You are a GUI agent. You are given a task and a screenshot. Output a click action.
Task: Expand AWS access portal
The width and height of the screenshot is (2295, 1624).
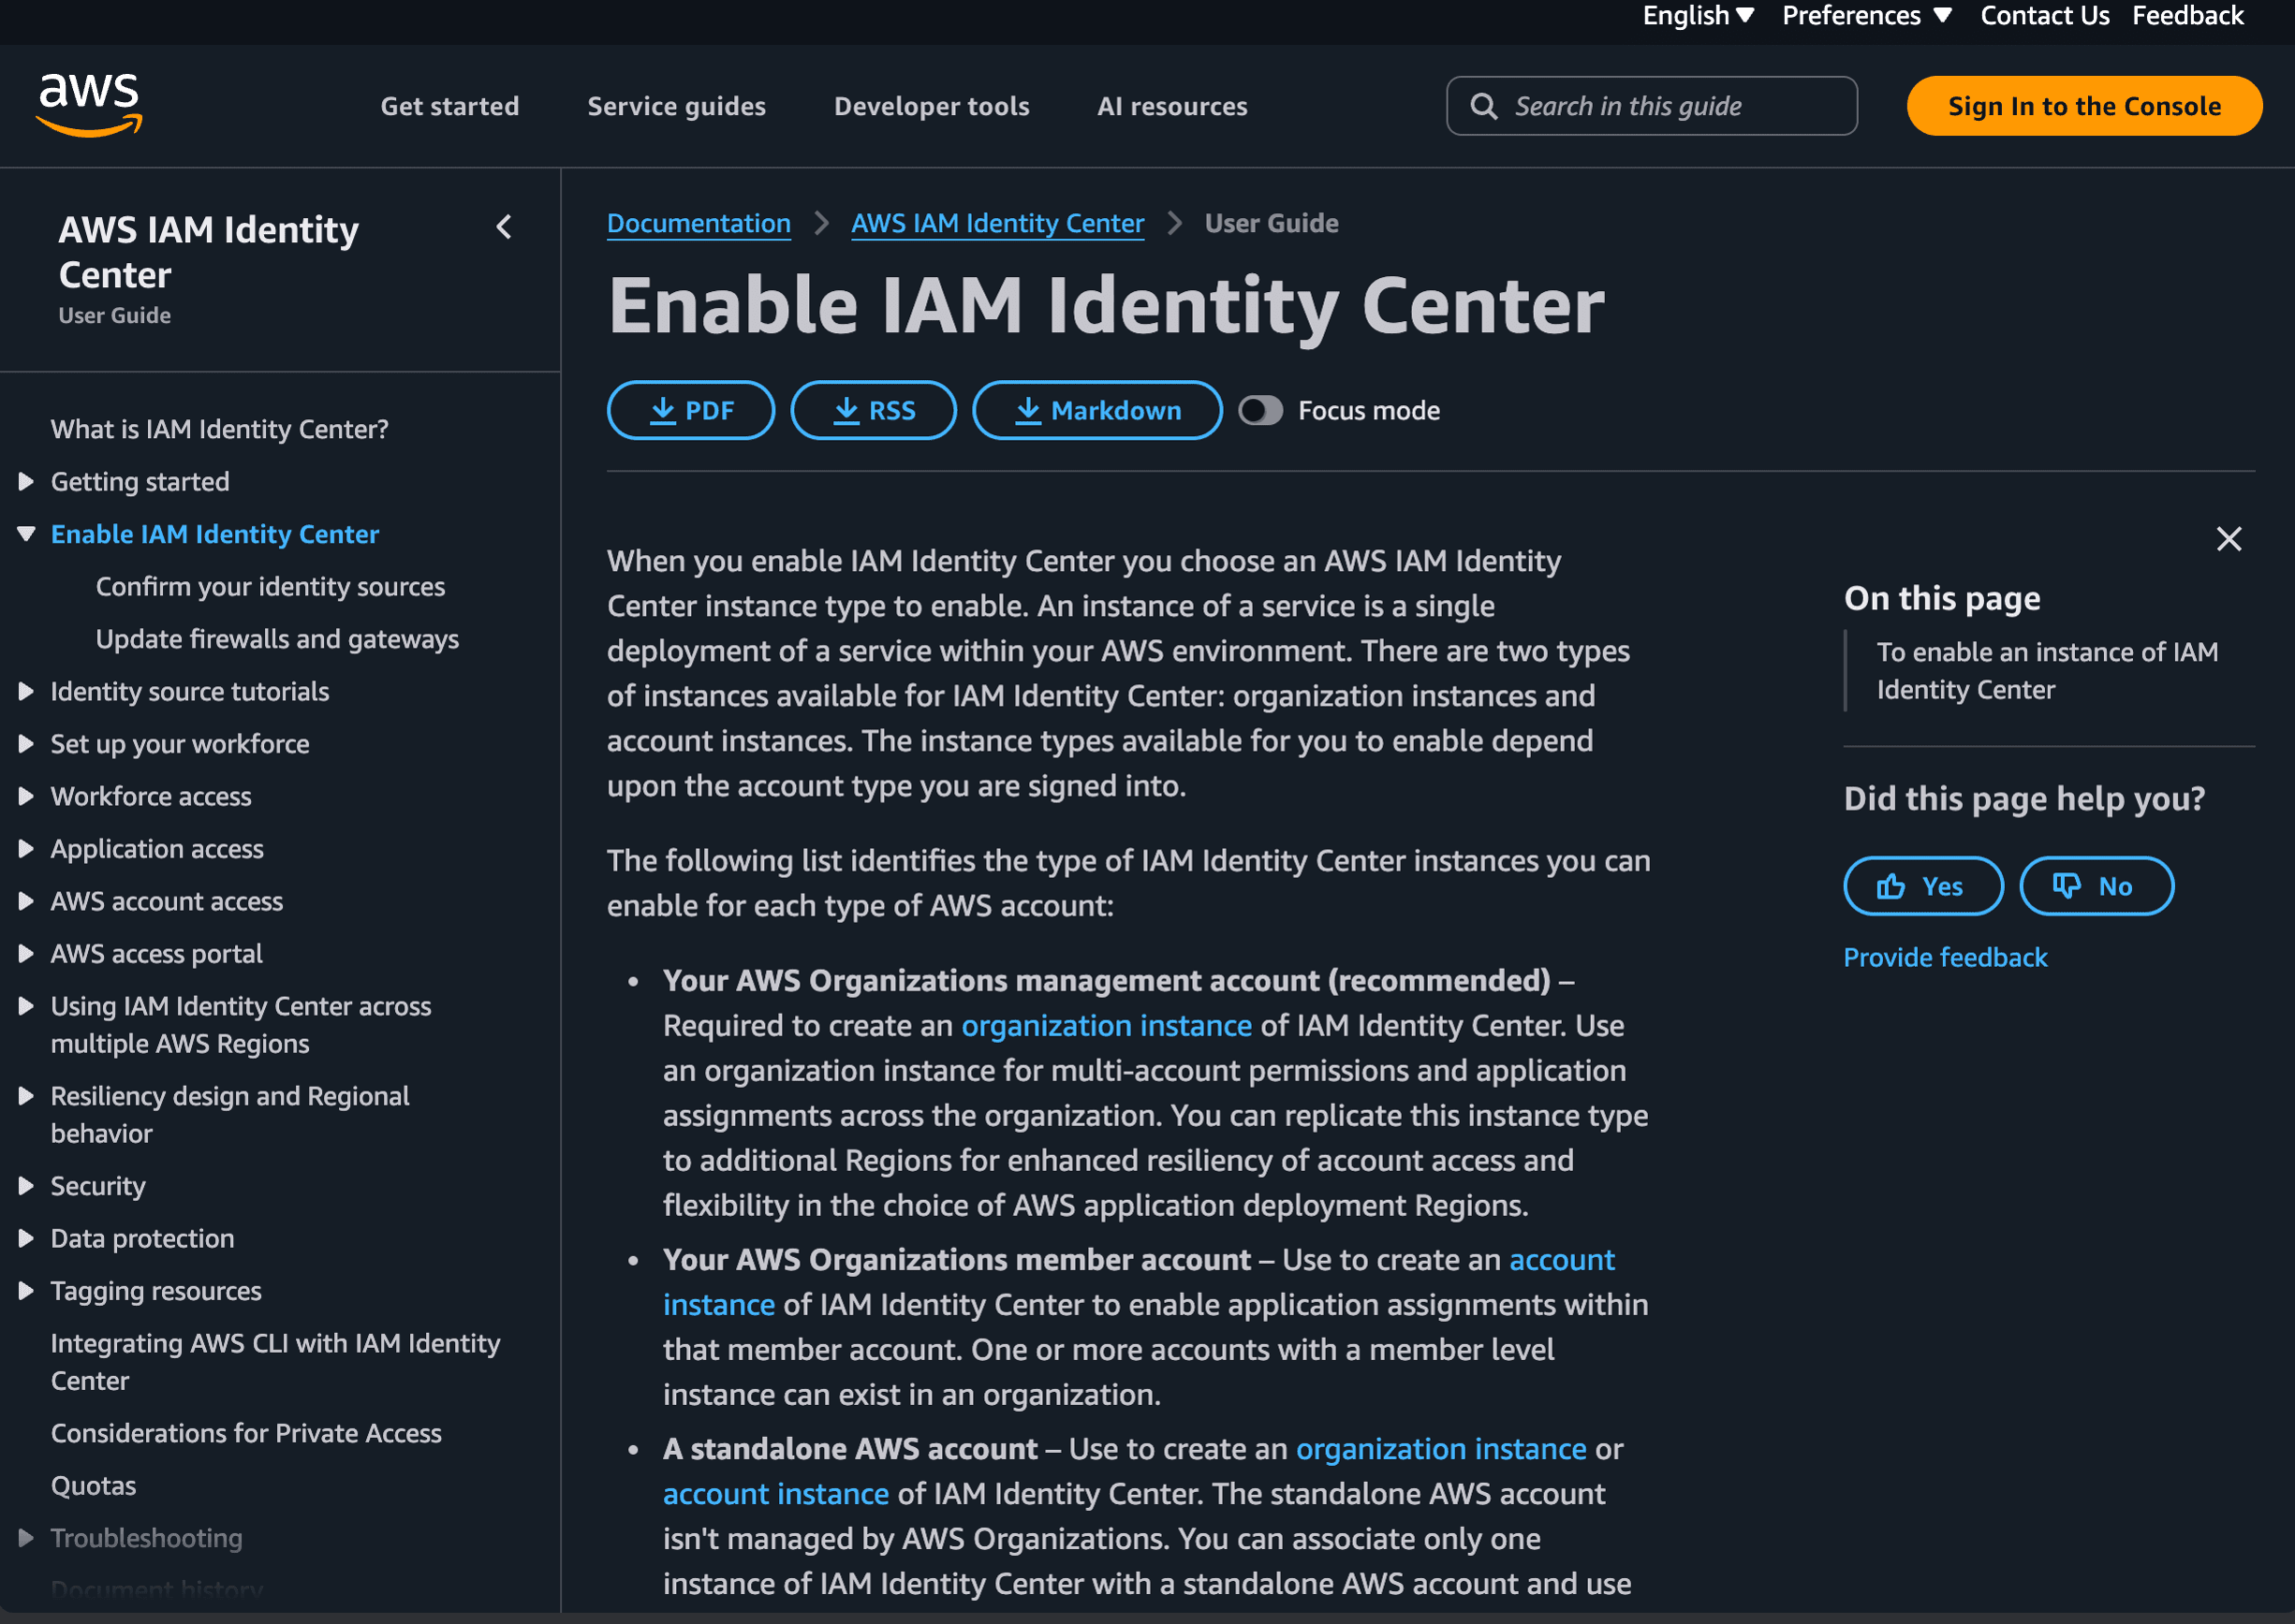pyautogui.click(x=26, y=954)
